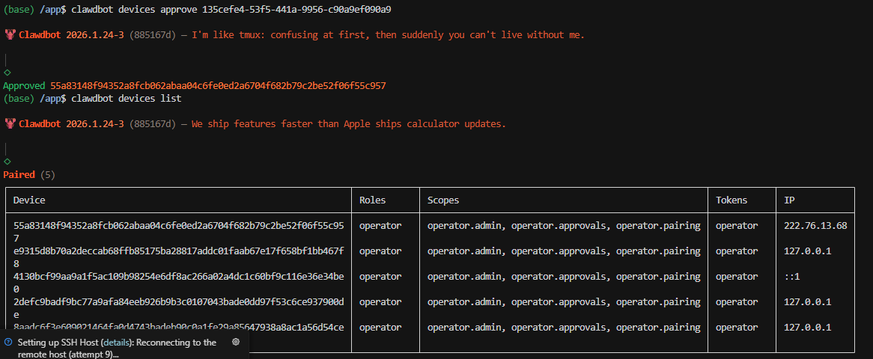Viewport: 873px width, 359px height.
Task: Click the Scopes column header
Action: 443,200
